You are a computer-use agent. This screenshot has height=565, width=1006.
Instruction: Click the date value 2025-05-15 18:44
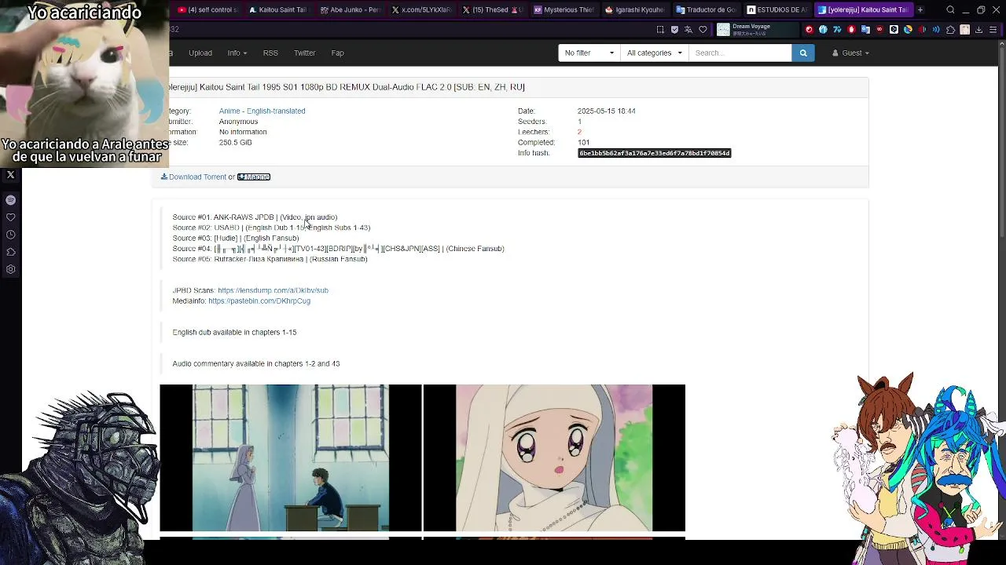pos(606,111)
